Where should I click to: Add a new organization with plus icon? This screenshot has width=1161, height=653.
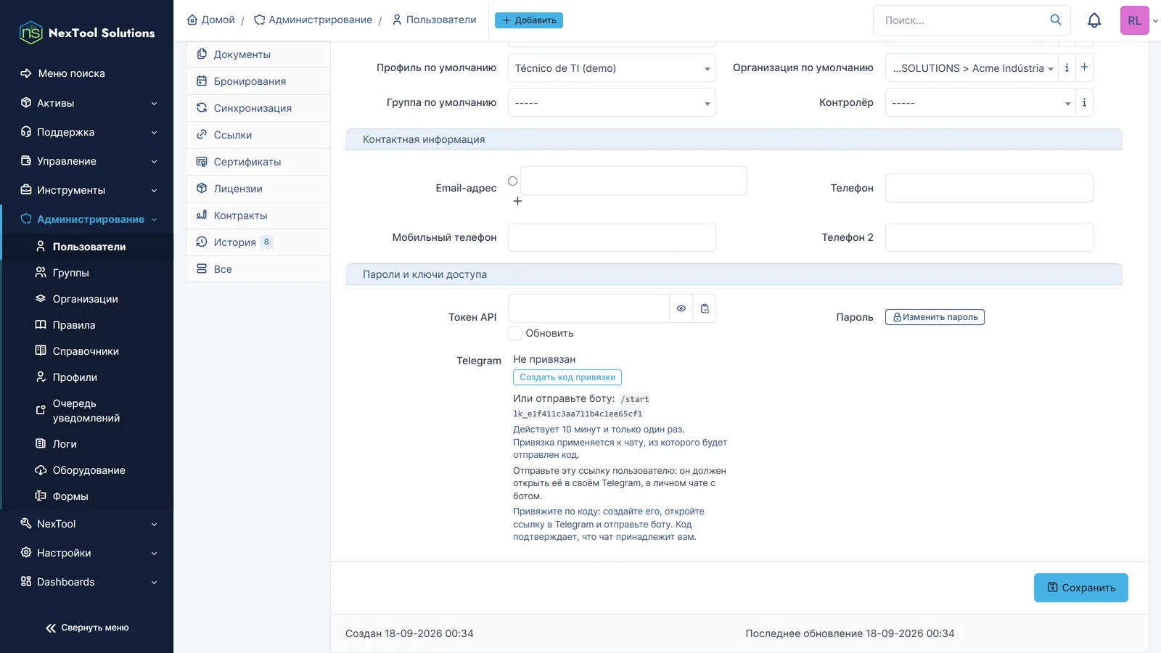pos(1085,67)
